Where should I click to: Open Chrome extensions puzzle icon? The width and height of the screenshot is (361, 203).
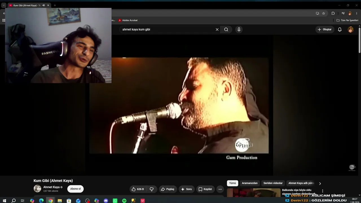333,13
